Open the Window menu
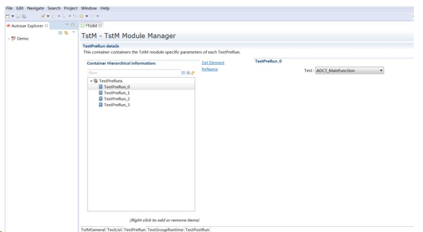423x232 pixels. [89, 9]
